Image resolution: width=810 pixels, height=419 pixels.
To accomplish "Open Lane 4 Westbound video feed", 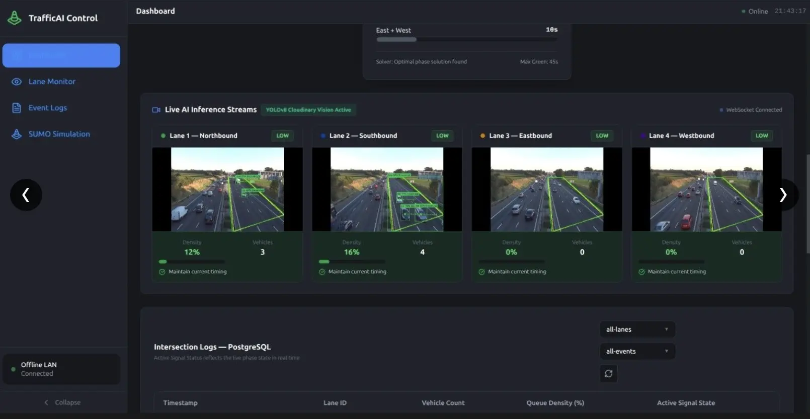I will [707, 189].
